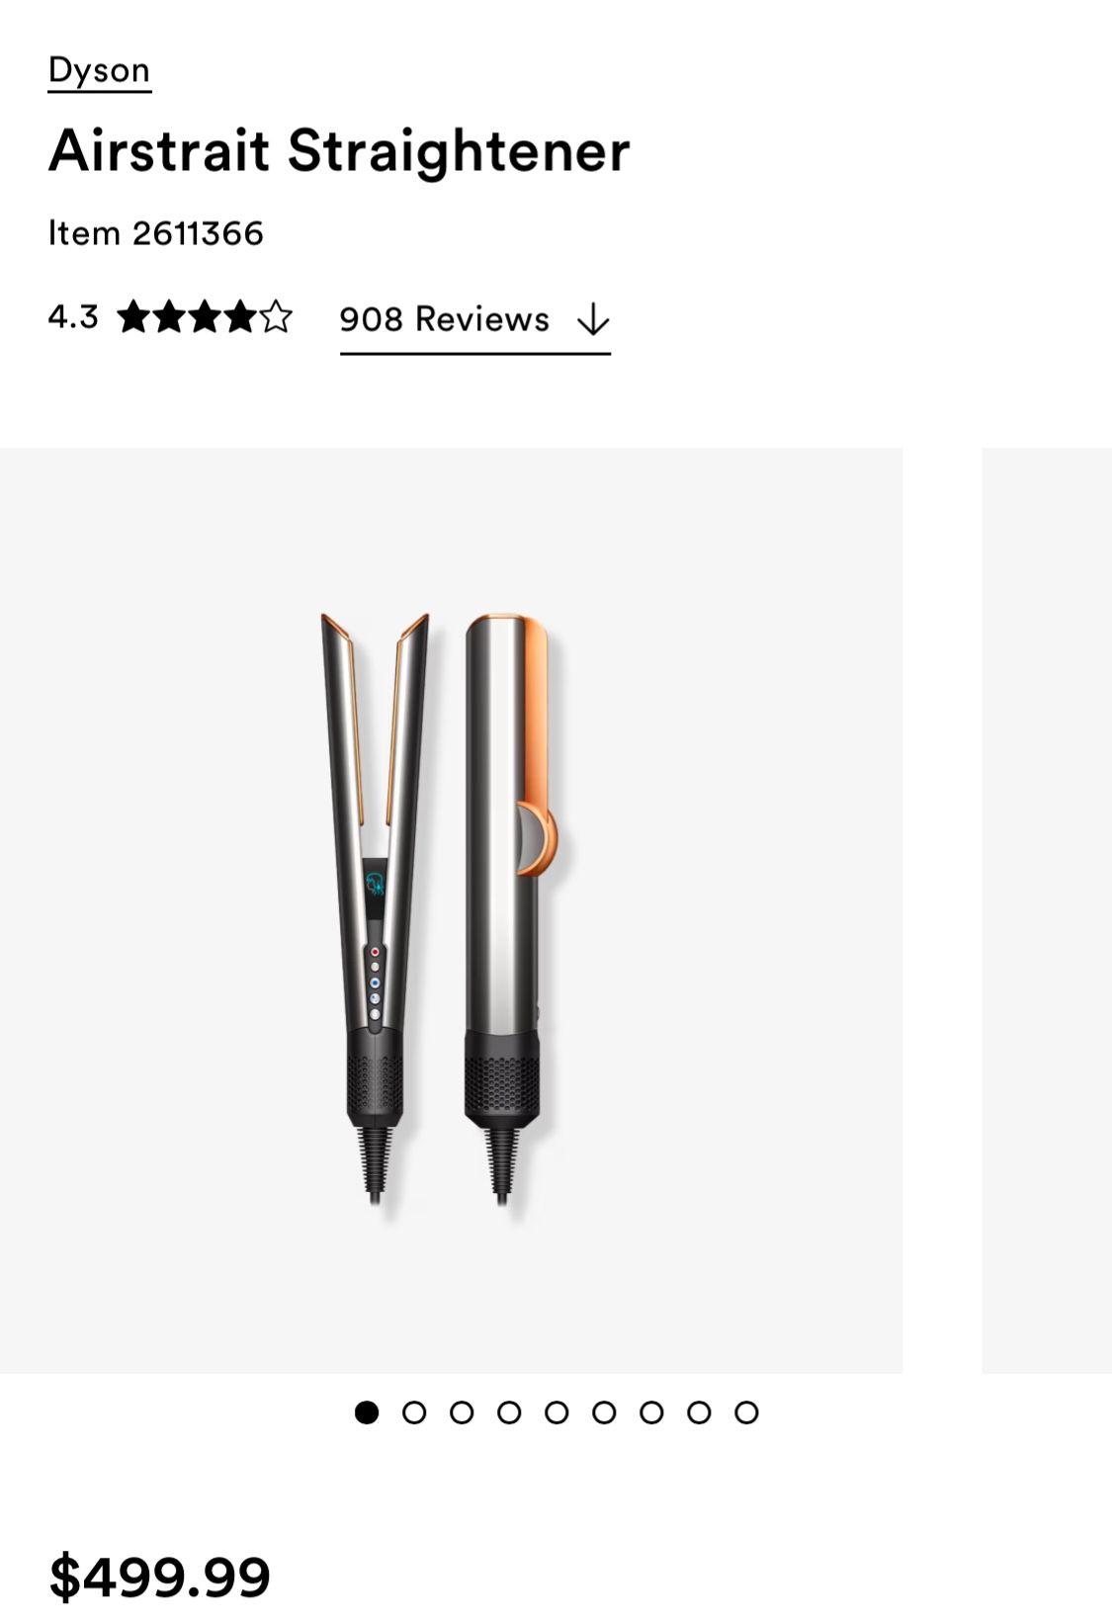Open the Dyson brand link
1112x1624 pixels.
click(99, 71)
